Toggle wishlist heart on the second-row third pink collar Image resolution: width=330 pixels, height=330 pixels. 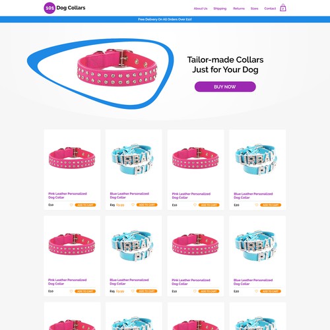195,291
